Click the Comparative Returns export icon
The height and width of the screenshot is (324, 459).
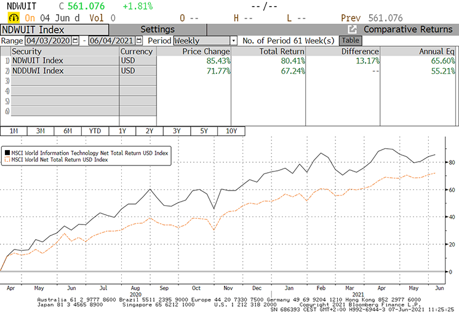(352, 30)
